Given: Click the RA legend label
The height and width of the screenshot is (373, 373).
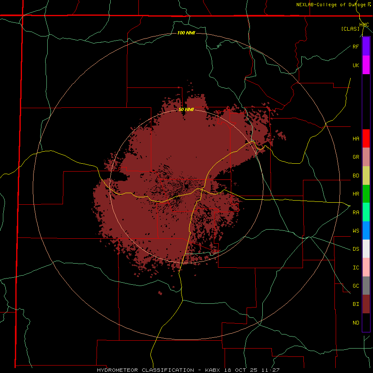Looking at the screenshot, I should click(x=356, y=213).
